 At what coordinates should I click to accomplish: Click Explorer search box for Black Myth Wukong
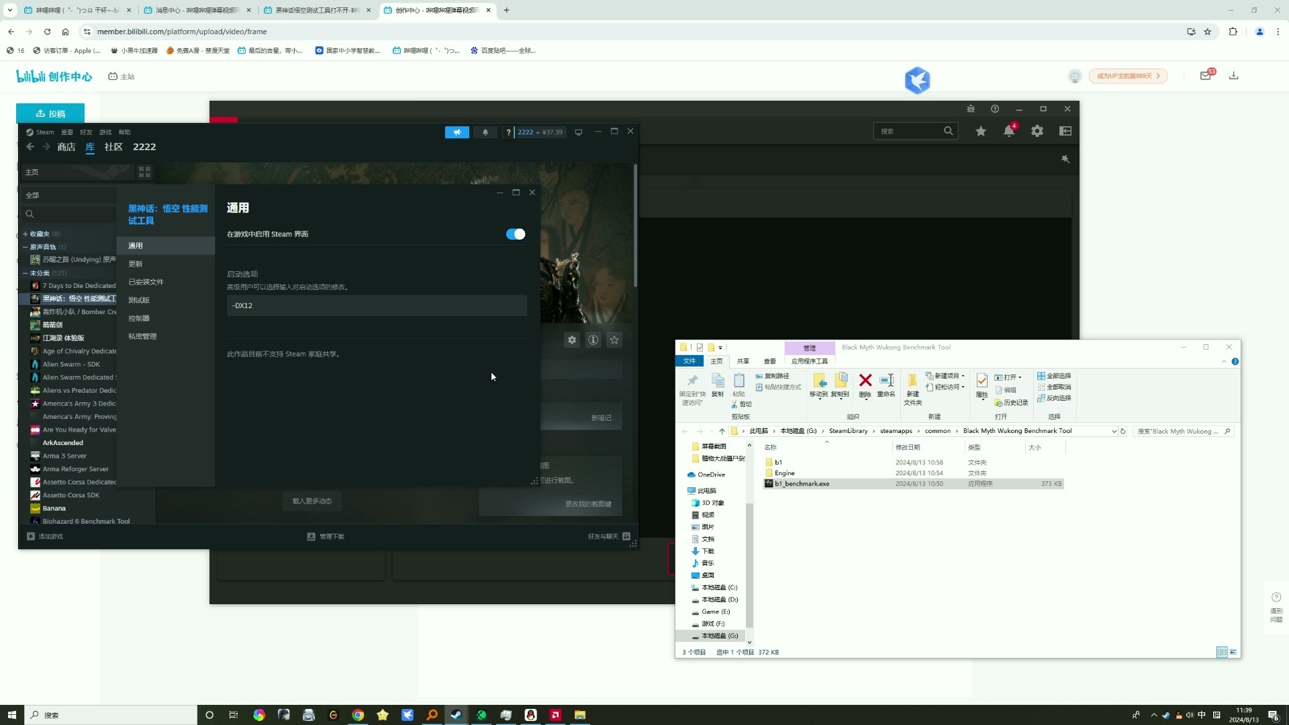[1183, 432]
